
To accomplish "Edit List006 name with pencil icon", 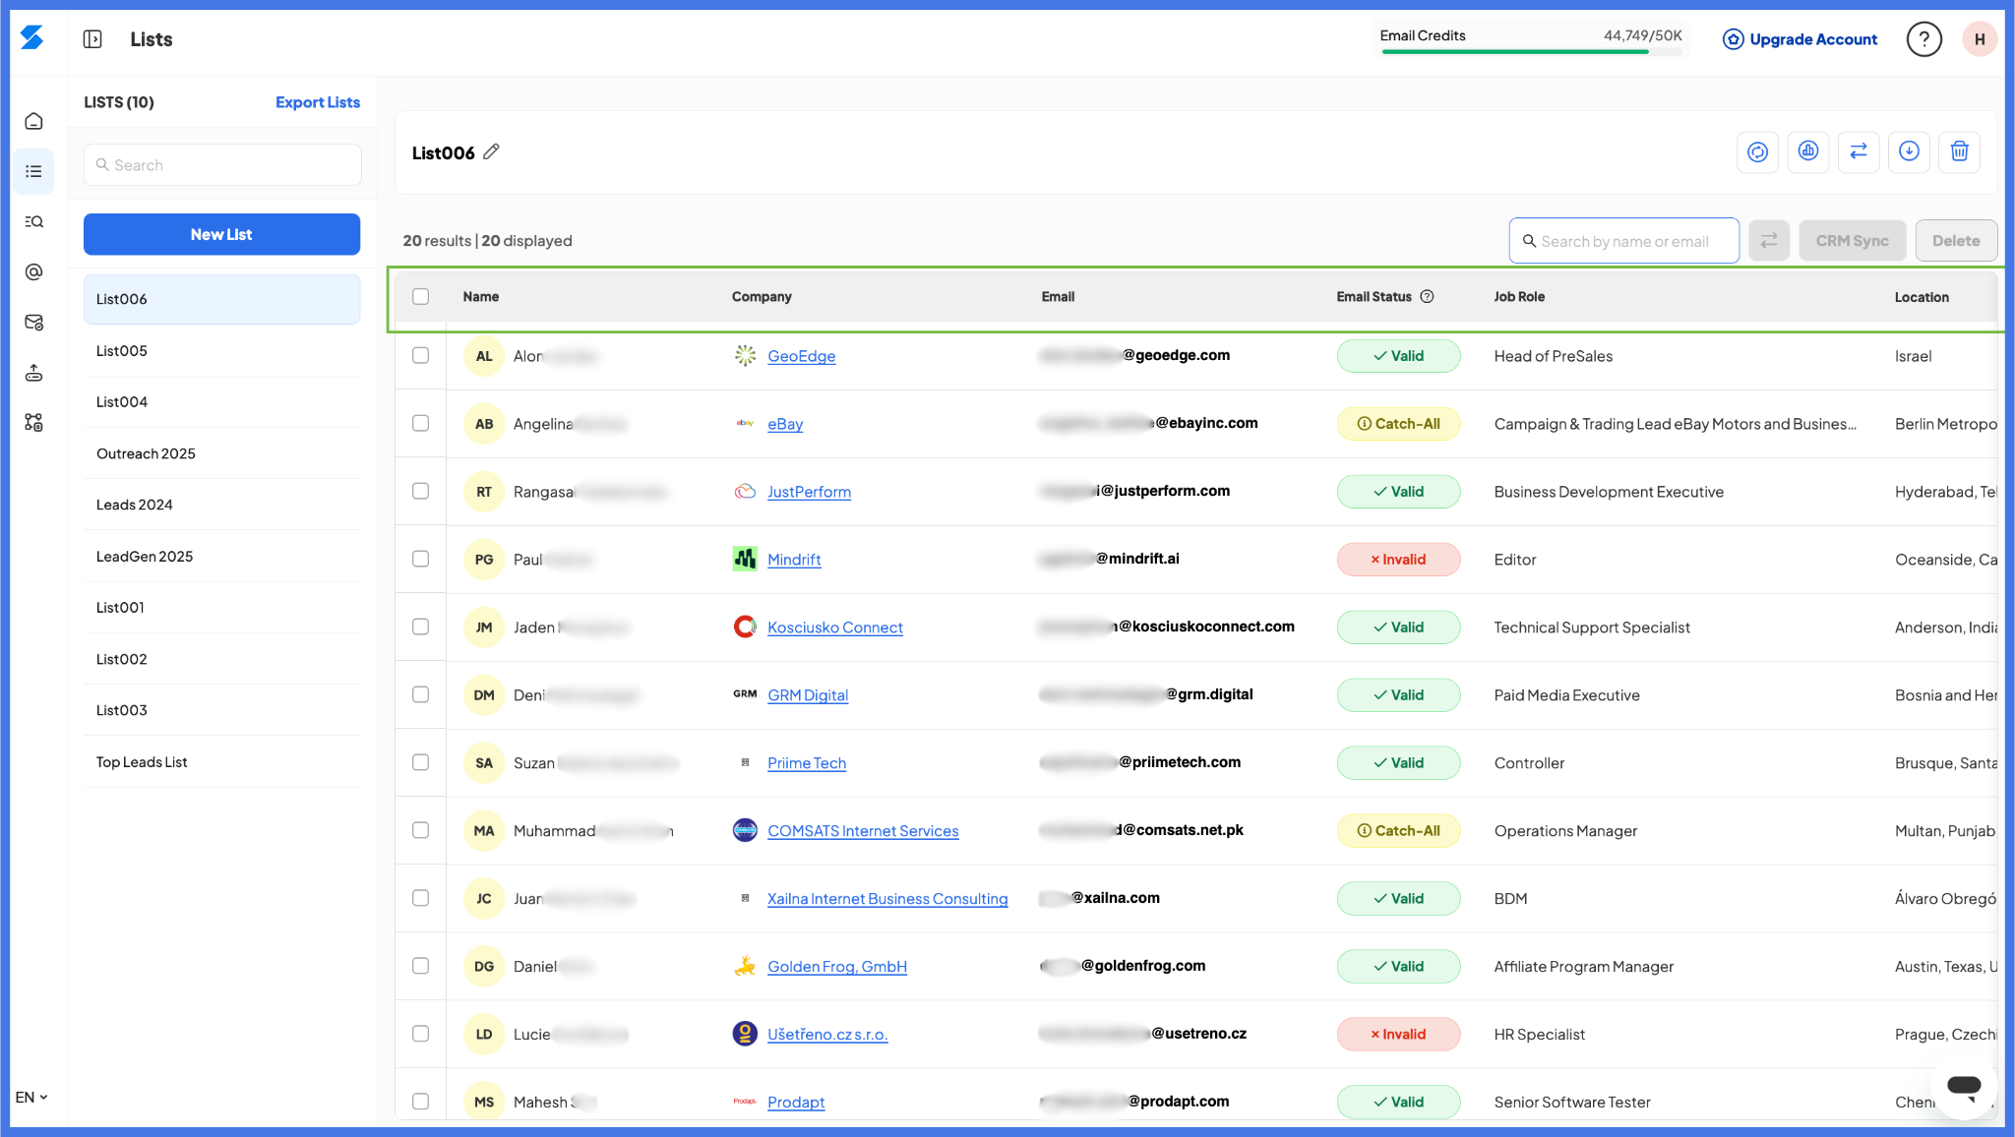I will point(492,151).
